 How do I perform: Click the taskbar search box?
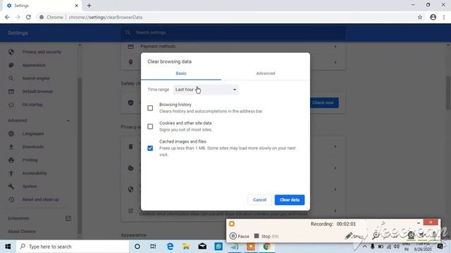click(73, 247)
